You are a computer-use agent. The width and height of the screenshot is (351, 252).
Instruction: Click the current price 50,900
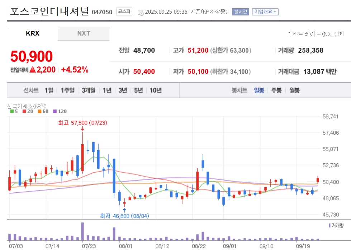[32, 56]
